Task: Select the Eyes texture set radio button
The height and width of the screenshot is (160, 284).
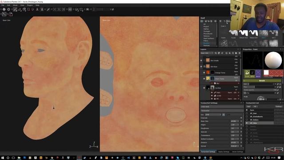Action: 247,110
